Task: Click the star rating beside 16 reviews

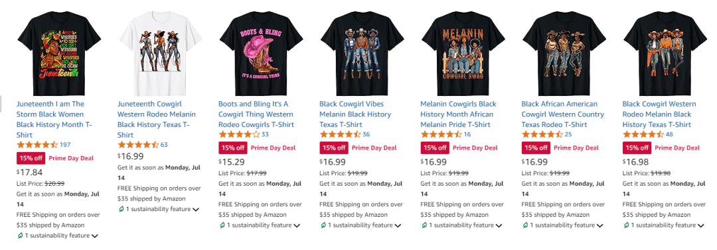Action: point(441,134)
